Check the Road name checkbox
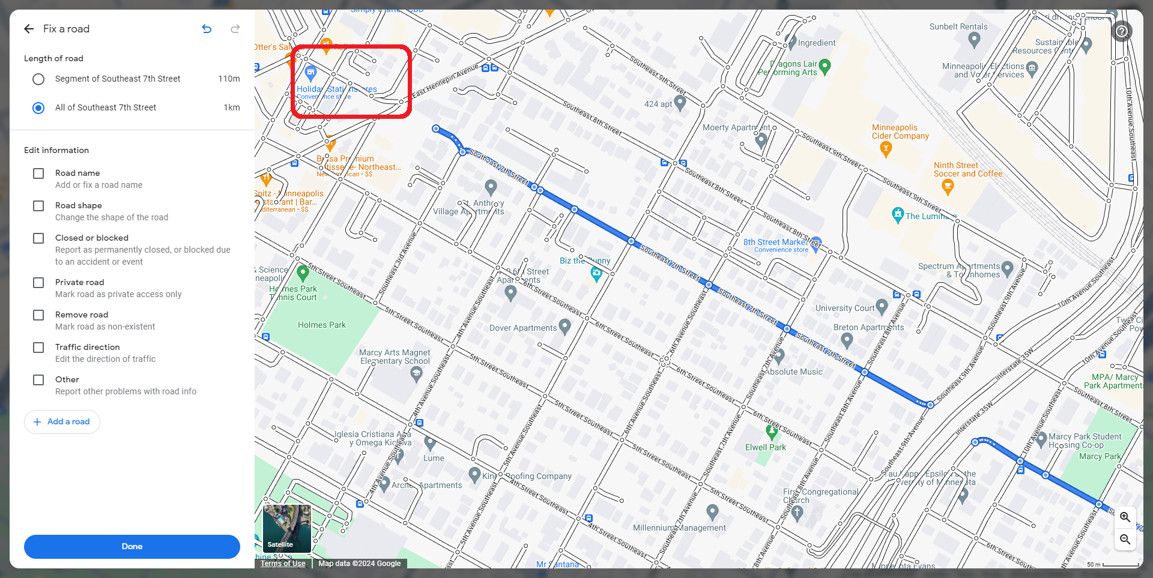The width and height of the screenshot is (1153, 578). tap(38, 173)
